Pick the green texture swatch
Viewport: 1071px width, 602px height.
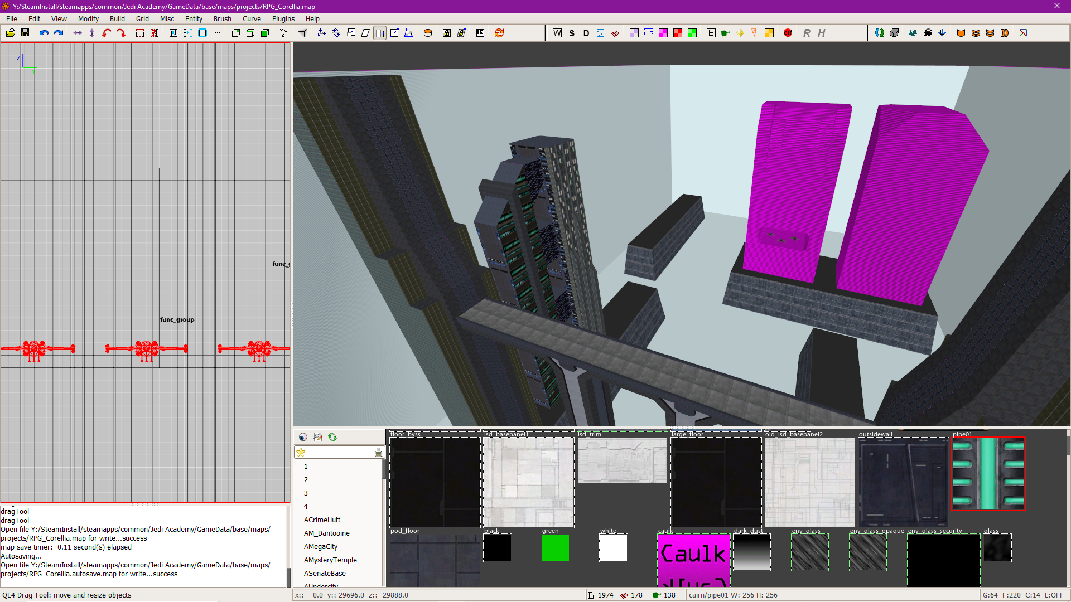pos(556,548)
